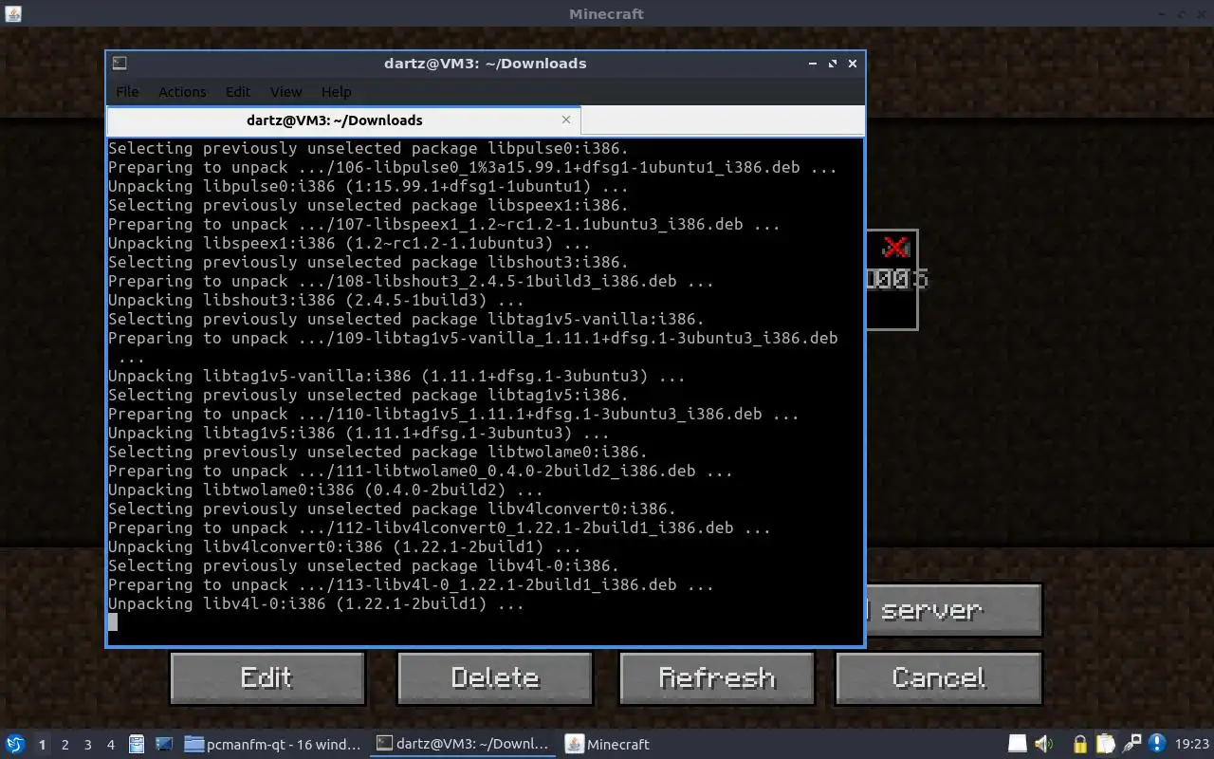Screen dimensions: 1214x759
Task: Click the Java icon in Minecraft title bar
Action: [12, 13]
